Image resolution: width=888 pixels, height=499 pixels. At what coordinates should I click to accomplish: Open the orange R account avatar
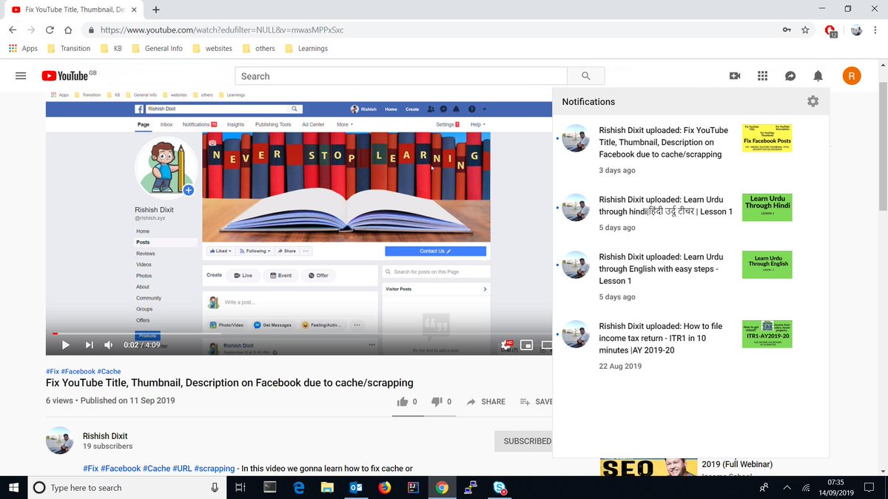[x=852, y=76]
